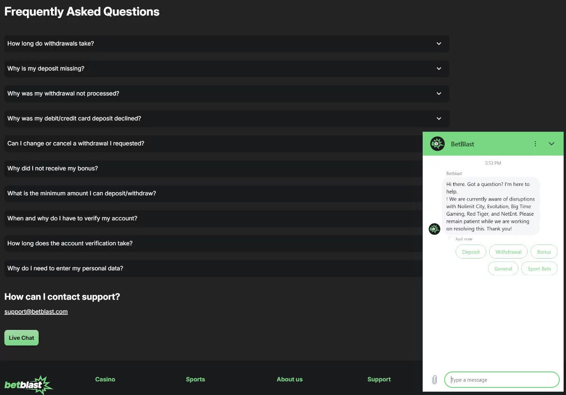566x395 pixels.
Task: Open the Casino footer menu item
Action: click(x=105, y=379)
